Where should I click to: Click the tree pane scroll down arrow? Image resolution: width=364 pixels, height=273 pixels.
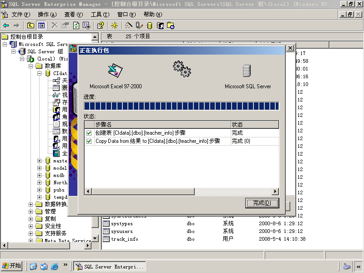click(95, 238)
